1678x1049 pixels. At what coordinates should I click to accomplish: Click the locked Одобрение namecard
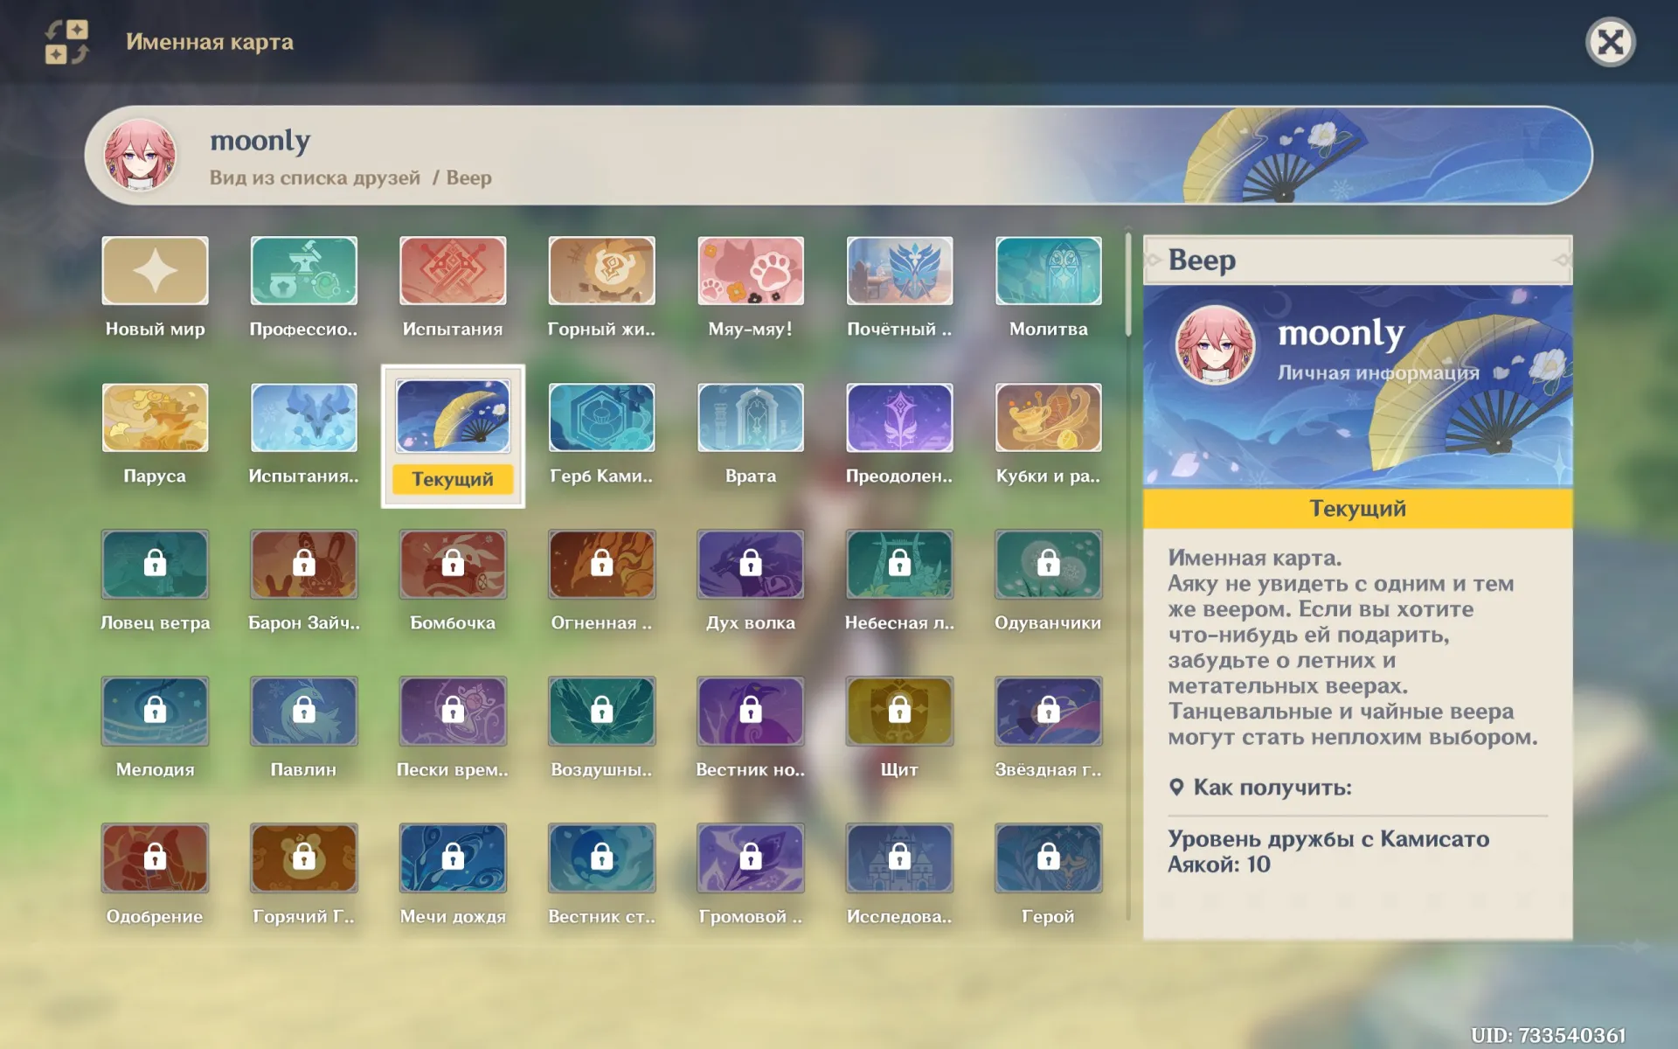[155, 858]
